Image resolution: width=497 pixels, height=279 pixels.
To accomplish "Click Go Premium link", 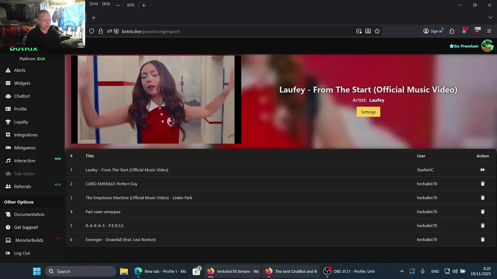I will 464,46.
